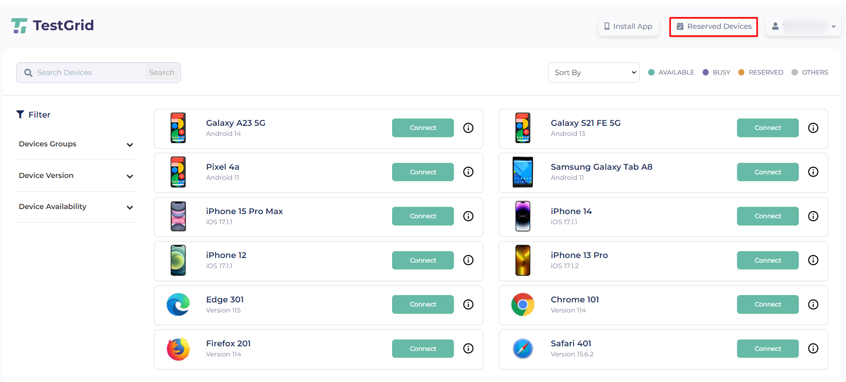Open info for Pixel 4a
846x382 pixels.
tap(468, 172)
